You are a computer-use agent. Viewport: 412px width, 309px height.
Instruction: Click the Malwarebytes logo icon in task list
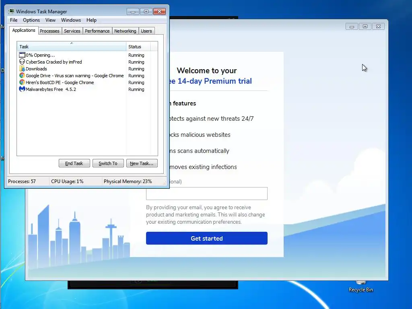[x=22, y=89]
